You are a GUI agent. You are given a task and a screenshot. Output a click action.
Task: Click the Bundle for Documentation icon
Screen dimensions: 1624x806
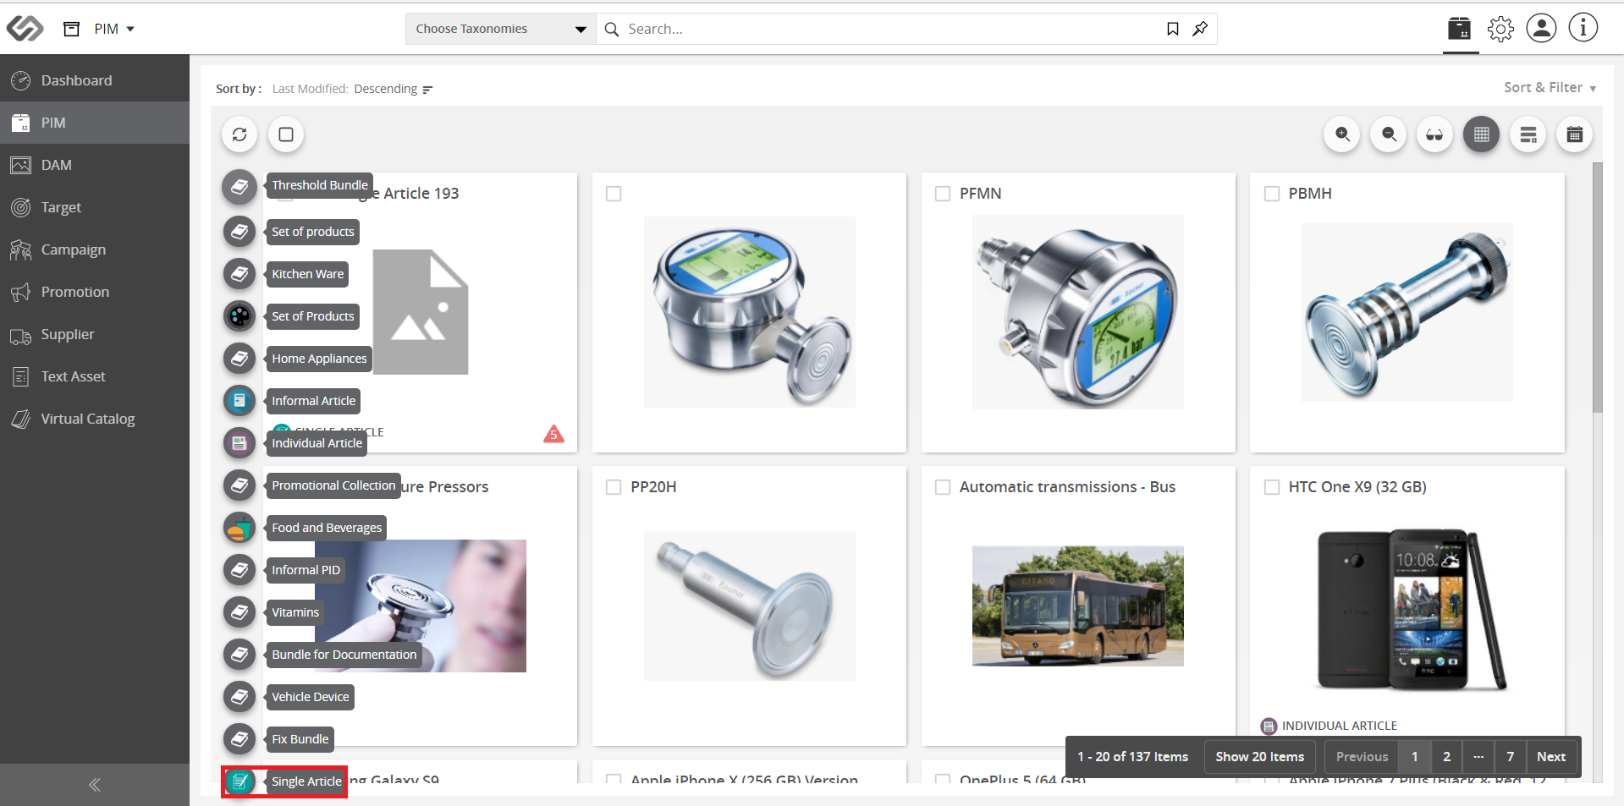click(x=239, y=654)
